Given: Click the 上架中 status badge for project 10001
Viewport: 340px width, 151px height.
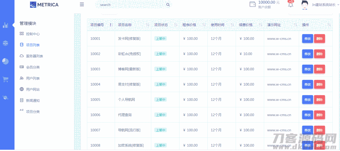Looking at the screenshot, I should [160, 38].
